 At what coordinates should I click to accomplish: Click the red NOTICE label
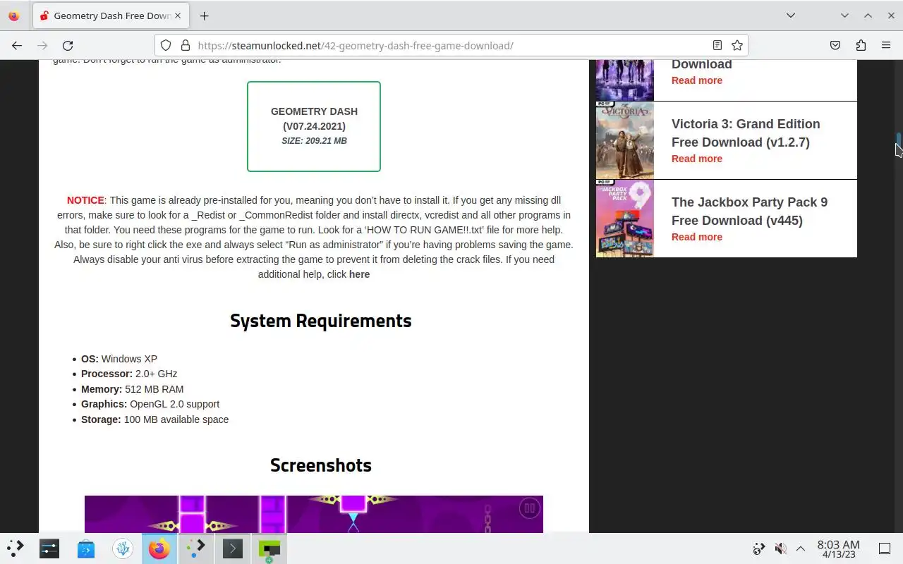click(85, 200)
